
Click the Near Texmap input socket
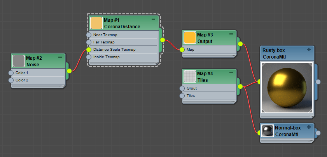(89, 35)
